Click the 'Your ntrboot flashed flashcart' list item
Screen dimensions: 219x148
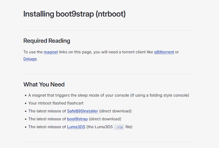56,103
